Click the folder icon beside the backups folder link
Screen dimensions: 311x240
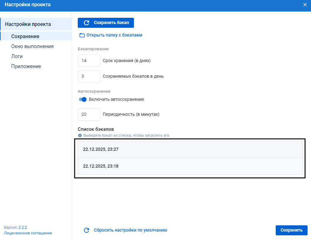point(82,35)
